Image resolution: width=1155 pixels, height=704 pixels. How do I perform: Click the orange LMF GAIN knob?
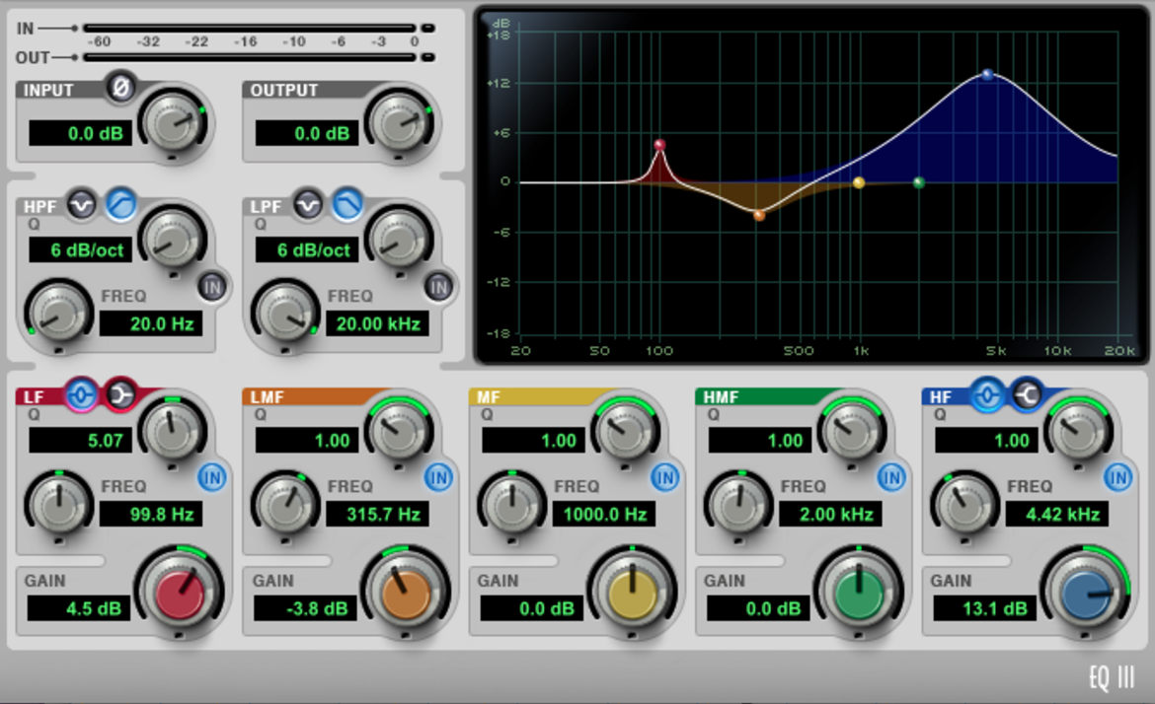point(405,593)
